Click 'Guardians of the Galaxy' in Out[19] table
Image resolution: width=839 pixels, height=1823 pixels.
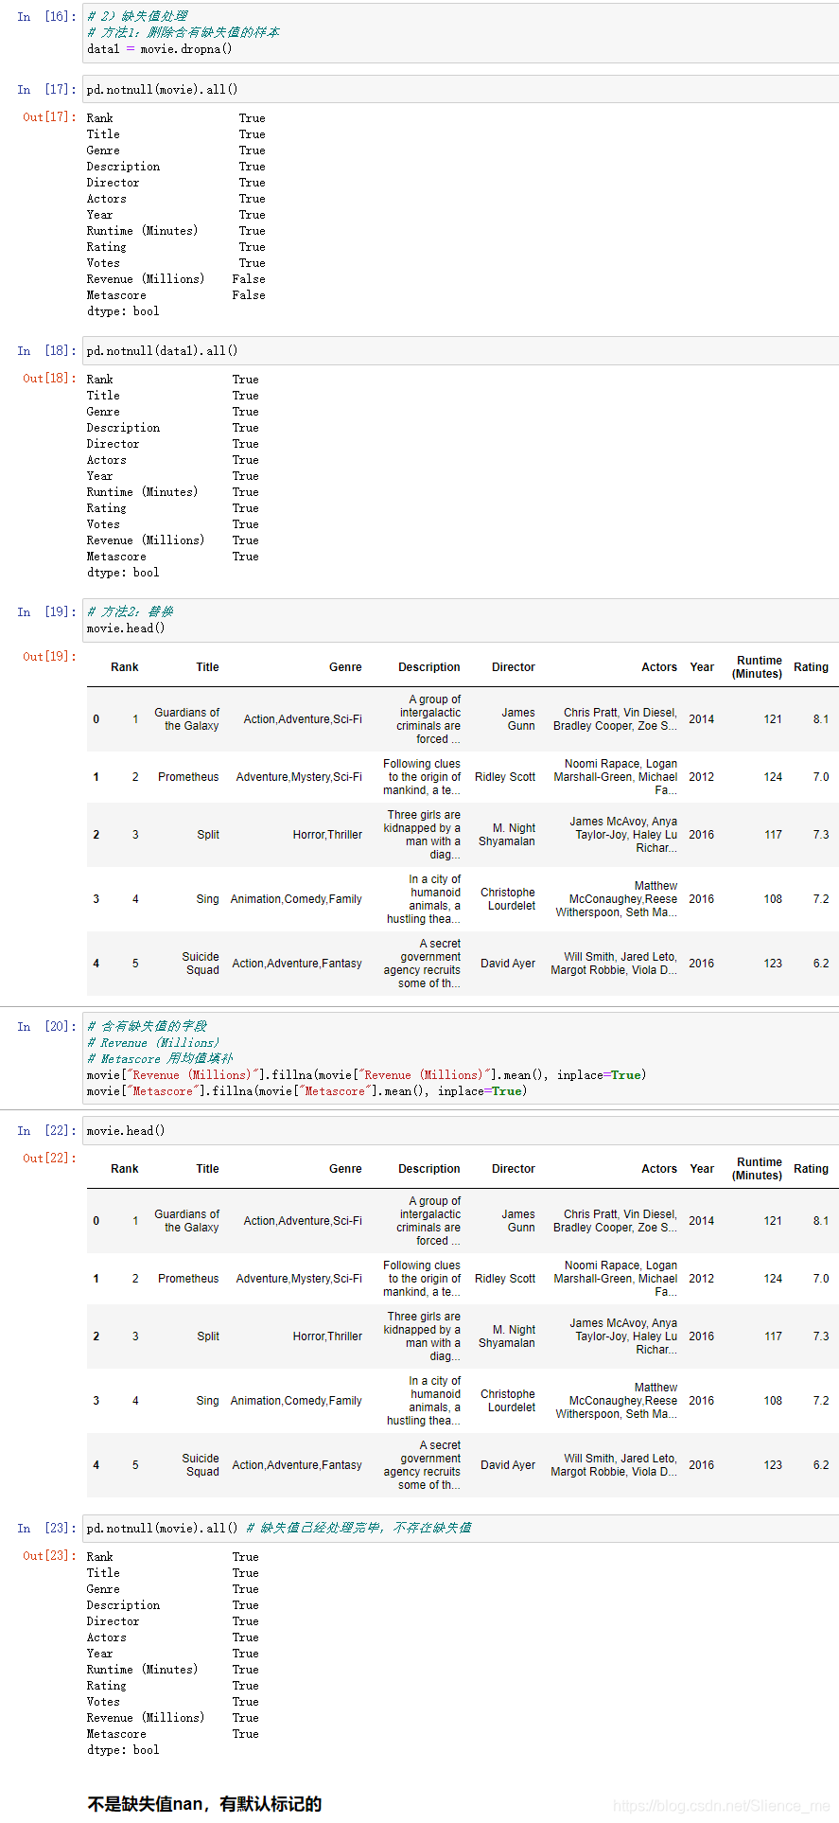point(187,719)
